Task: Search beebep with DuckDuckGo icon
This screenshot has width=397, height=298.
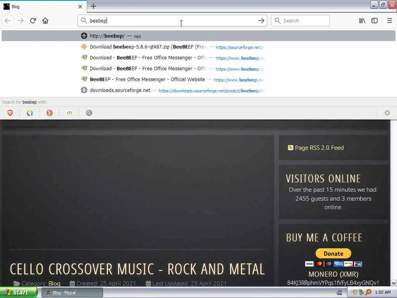Action: click(x=50, y=113)
